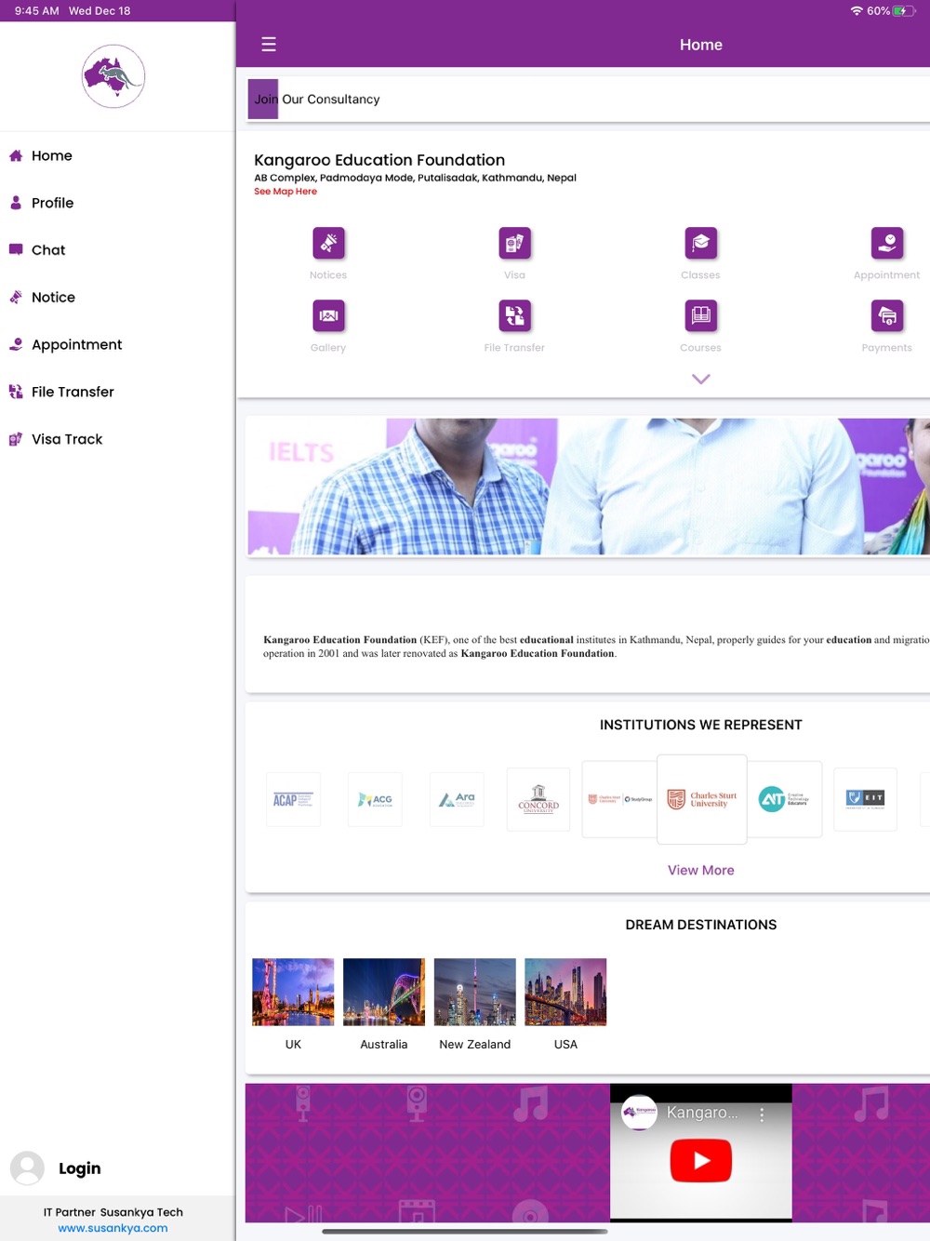Open the Courses icon
This screenshot has height=1241, width=930.
tap(700, 316)
